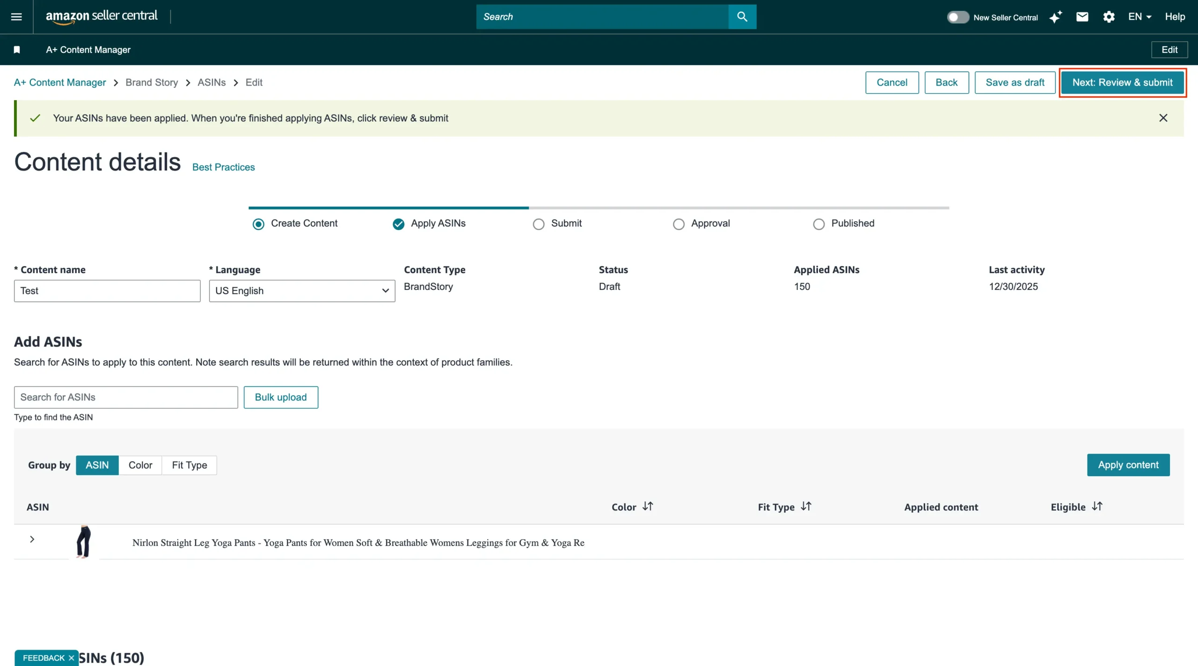Select the Submit step radio button
This screenshot has width=1198, height=666.
click(x=539, y=224)
